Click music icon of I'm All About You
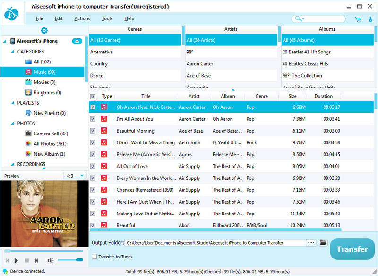378x276 pixels. [x=104, y=119]
